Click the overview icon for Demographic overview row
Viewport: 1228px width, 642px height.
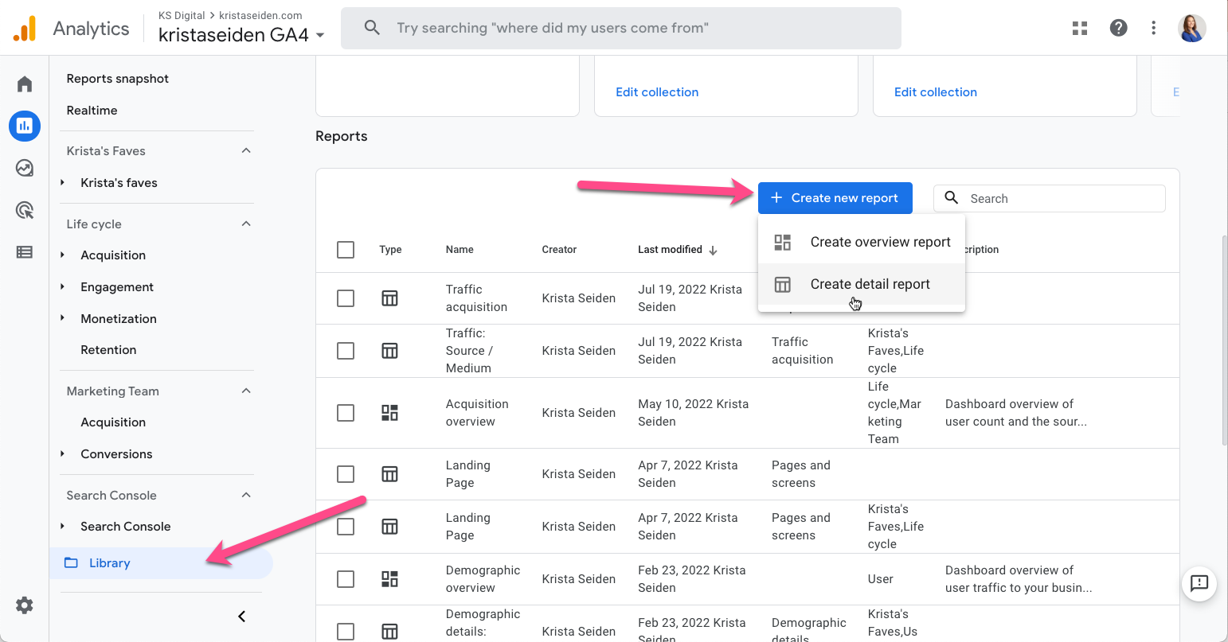(x=389, y=579)
